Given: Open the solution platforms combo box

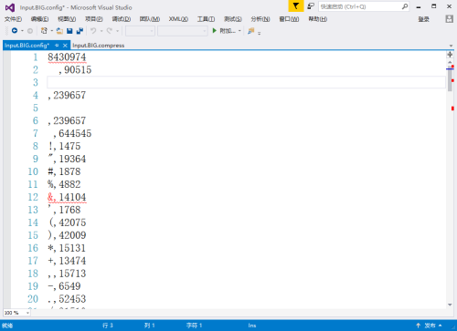Looking at the screenshot, I should click(x=183, y=31).
